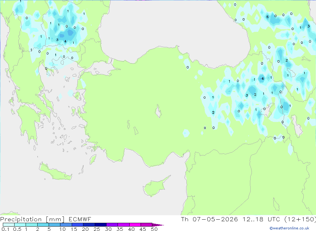
Task: Click the legend label '40'
Action: (x=131, y=229)
